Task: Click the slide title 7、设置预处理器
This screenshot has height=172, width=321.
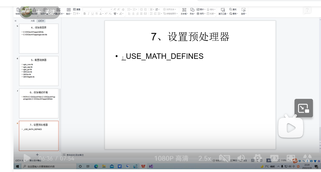Action: 190,37
